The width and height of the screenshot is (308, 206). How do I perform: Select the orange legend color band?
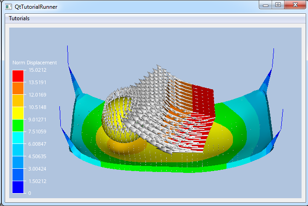pos(17,88)
